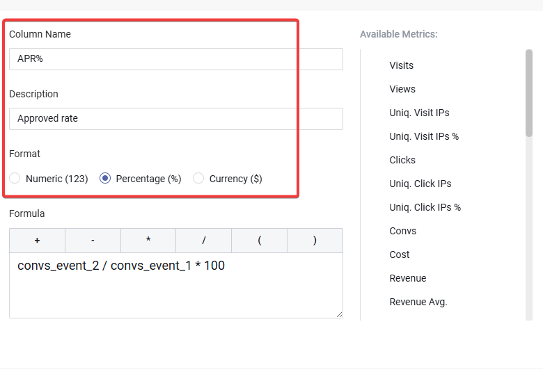Focus the Description text field
543x372 pixels.
(x=175, y=119)
